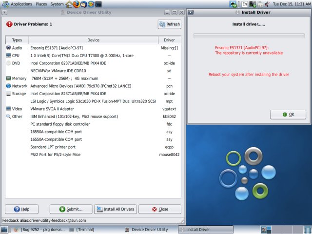This screenshot has height=234, width=312.
Task: Open the home folder launcher icon
Action: point(69,4)
